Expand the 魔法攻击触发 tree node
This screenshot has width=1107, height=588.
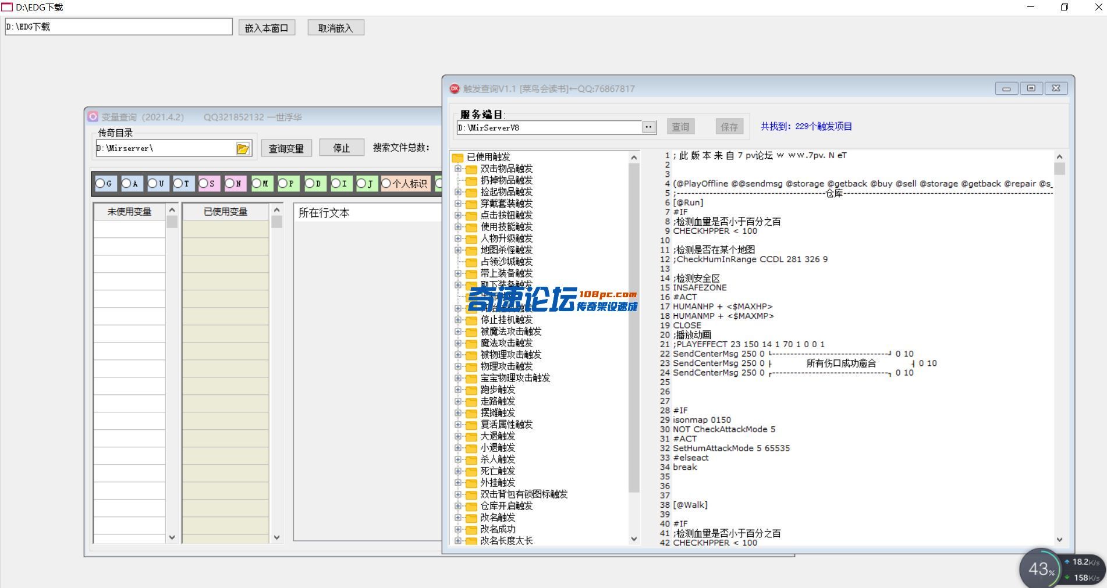pos(458,343)
